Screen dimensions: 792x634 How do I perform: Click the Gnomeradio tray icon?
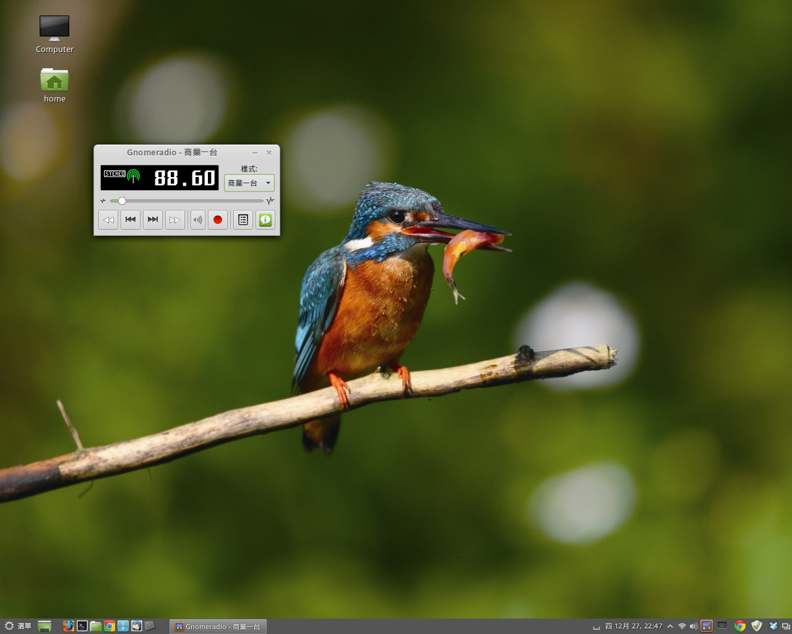click(707, 626)
